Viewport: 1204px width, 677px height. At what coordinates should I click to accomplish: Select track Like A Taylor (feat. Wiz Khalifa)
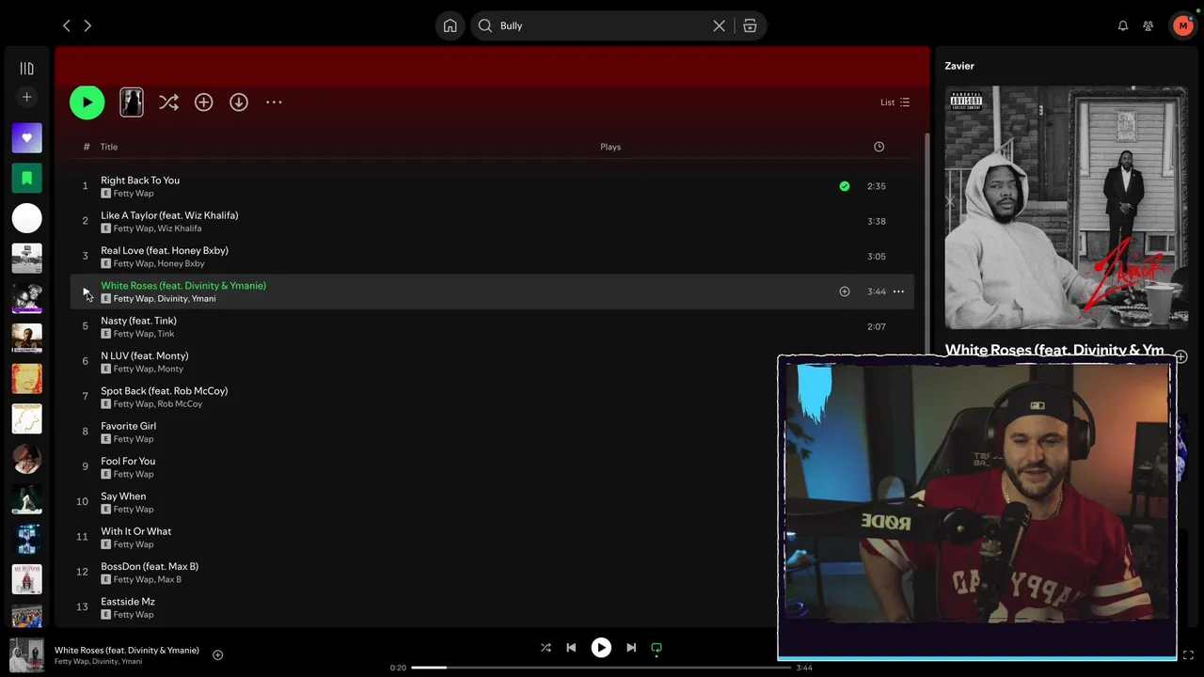click(169, 215)
